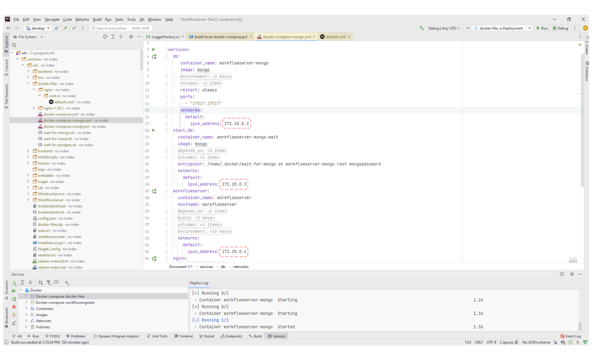This screenshot has width=592, height=360.
Task: Click the Debug button in toolbar
Action: [560, 28]
